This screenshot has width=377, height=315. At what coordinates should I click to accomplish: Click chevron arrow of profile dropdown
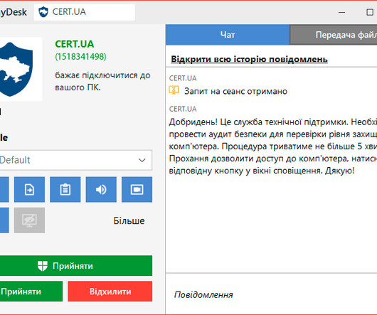(x=142, y=160)
